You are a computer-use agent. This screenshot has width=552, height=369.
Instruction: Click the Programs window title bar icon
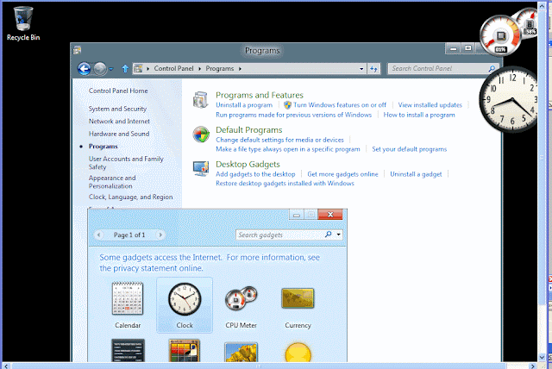point(78,51)
